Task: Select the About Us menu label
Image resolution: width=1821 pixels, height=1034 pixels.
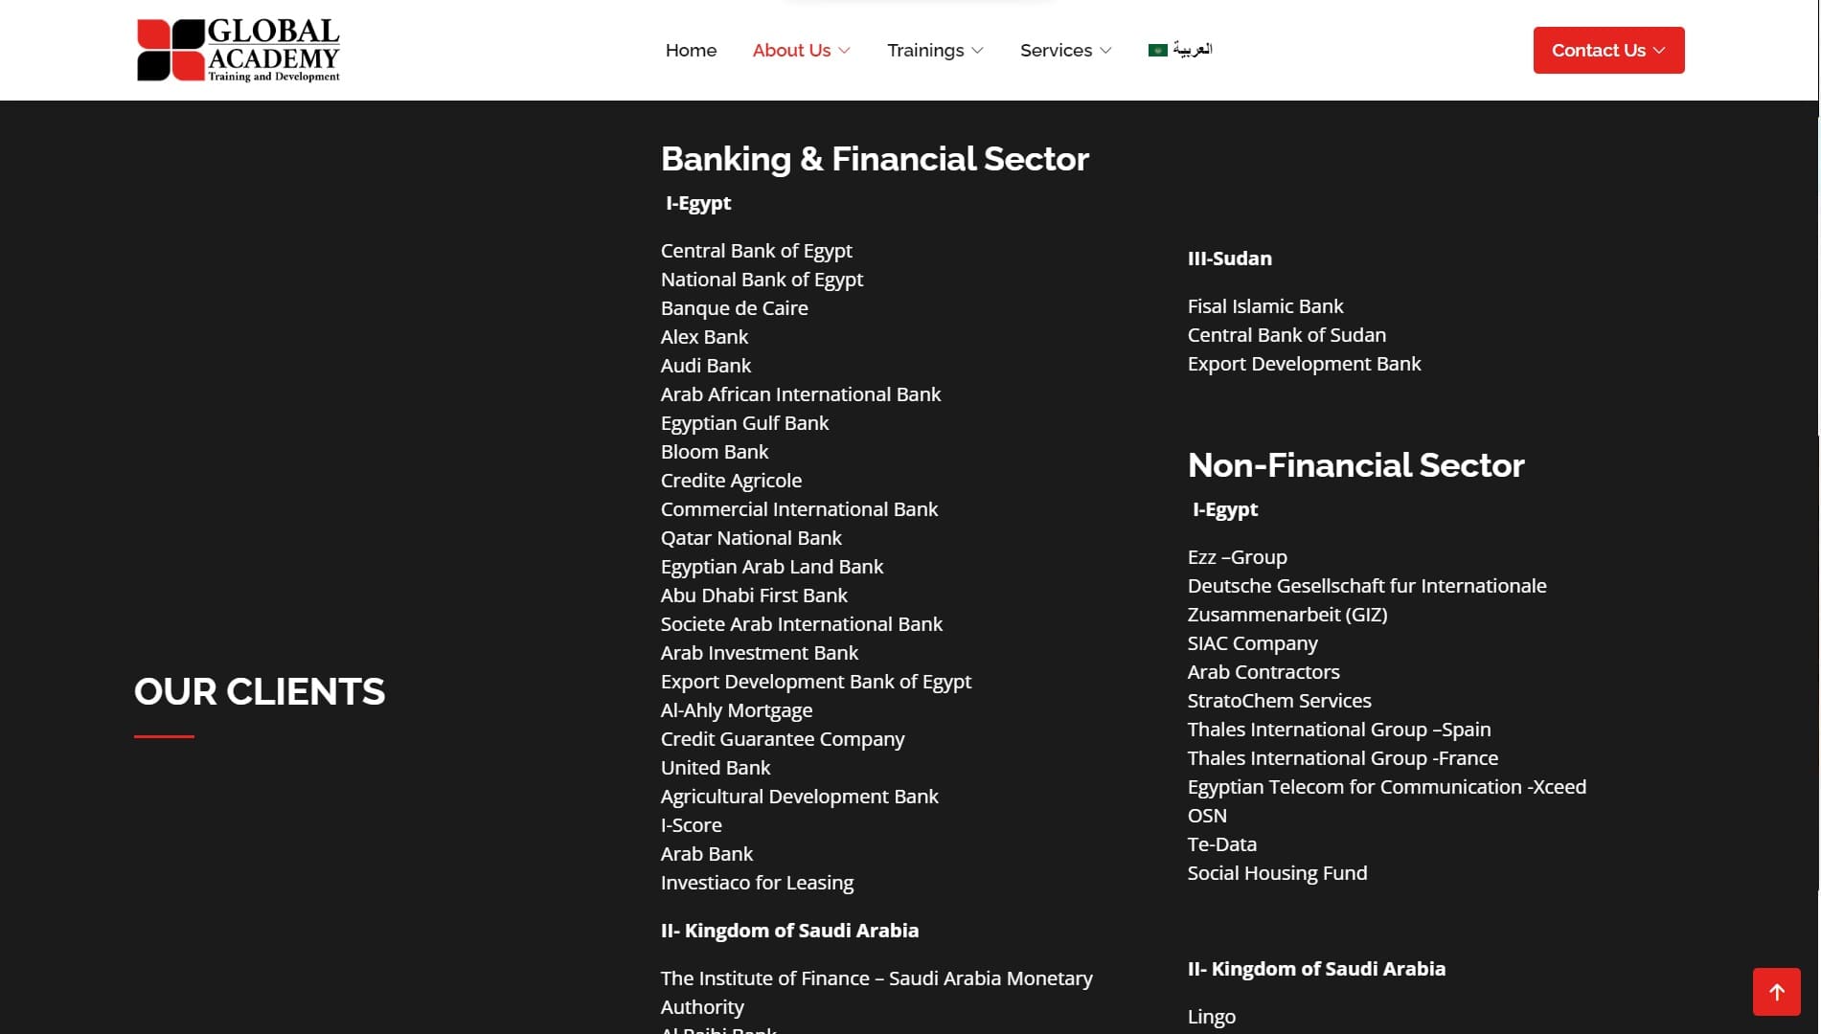Action: [x=791, y=50]
